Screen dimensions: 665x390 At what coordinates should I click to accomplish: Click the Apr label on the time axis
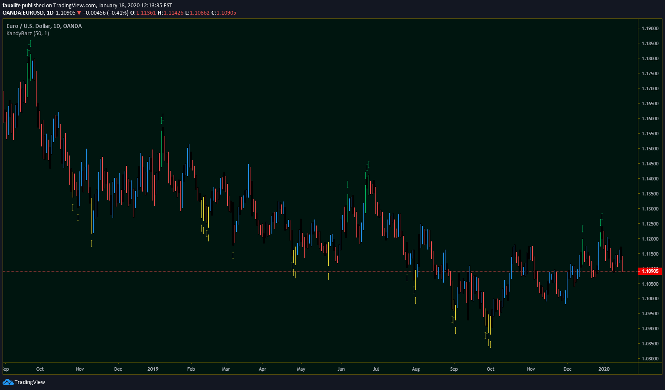pyautogui.click(x=262, y=369)
